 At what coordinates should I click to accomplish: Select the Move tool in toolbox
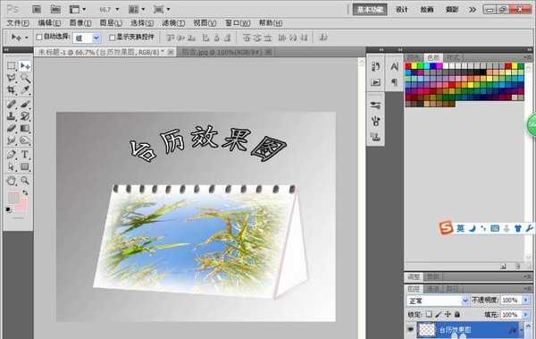point(25,66)
